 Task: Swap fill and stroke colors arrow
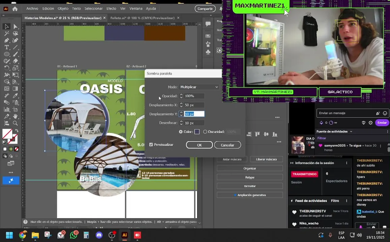click(x=17, y=131)
